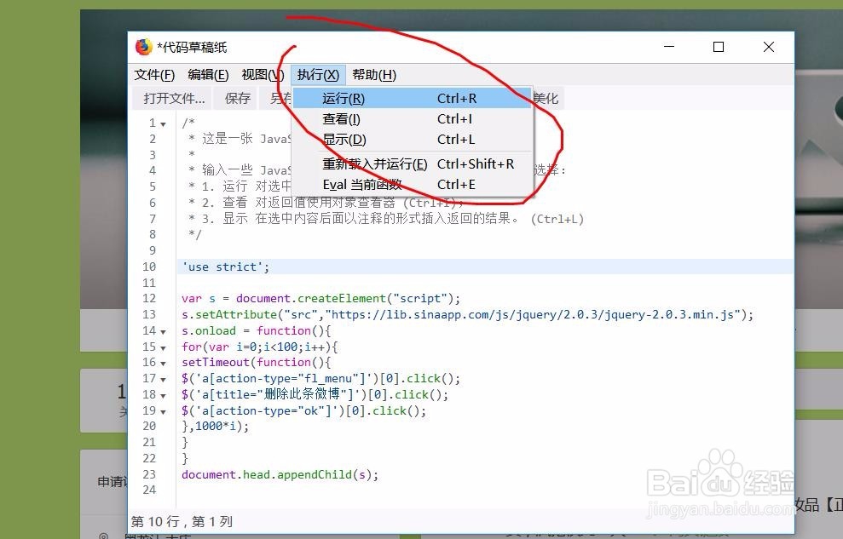Select 重新载入并运行(E) entry
This screenshot has width=843, height=539.
coord(413,163)
